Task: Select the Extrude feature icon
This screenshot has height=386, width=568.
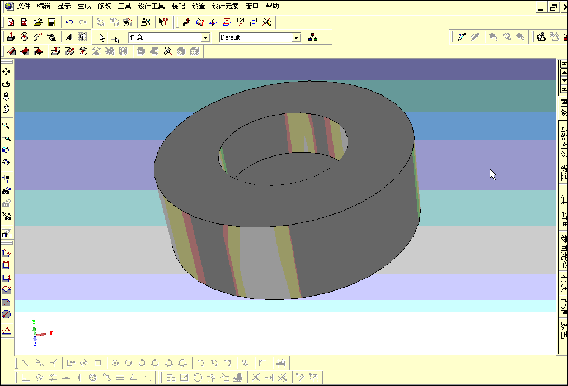Action: [x=11, y=37]
